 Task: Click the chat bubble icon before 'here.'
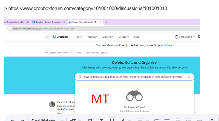tap(165, 45)
